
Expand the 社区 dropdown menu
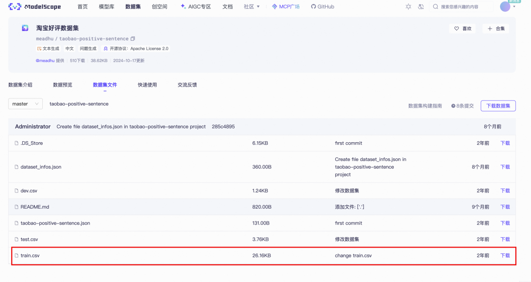[x=252, y=7]
